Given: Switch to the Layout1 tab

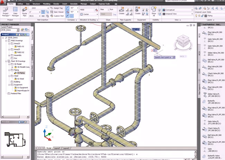Looking at the screenshot, I should point(57,148).
